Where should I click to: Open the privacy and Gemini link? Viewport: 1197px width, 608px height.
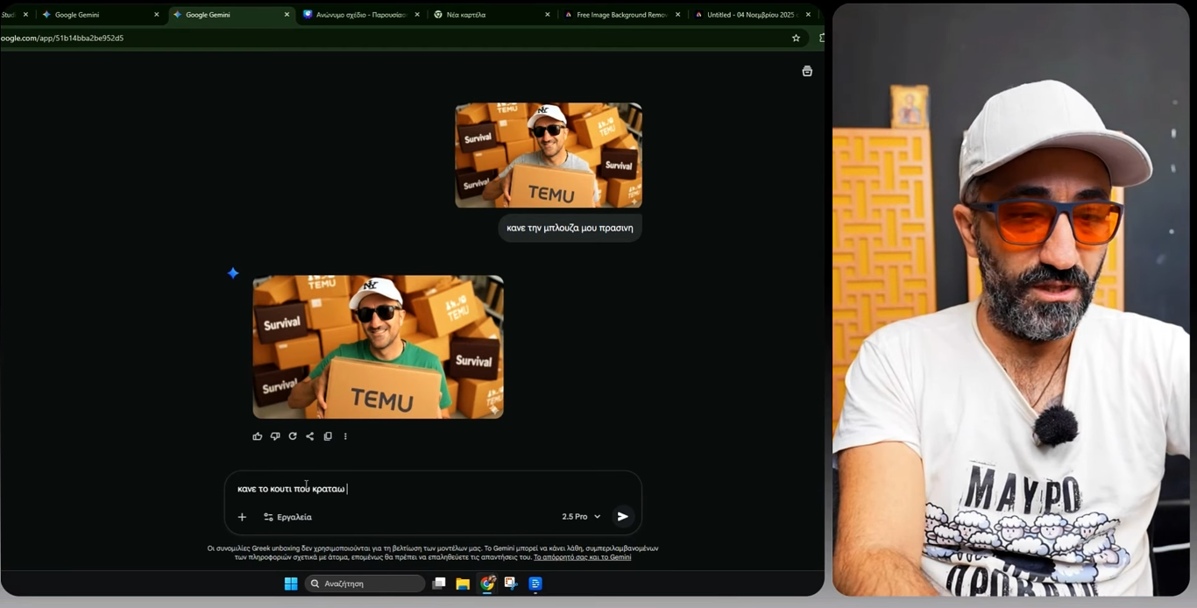click(x=582, y=557)
